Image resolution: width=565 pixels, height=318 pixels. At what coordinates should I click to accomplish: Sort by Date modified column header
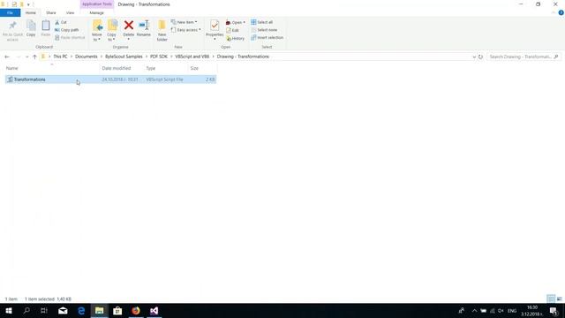click(x=117, y=68)
